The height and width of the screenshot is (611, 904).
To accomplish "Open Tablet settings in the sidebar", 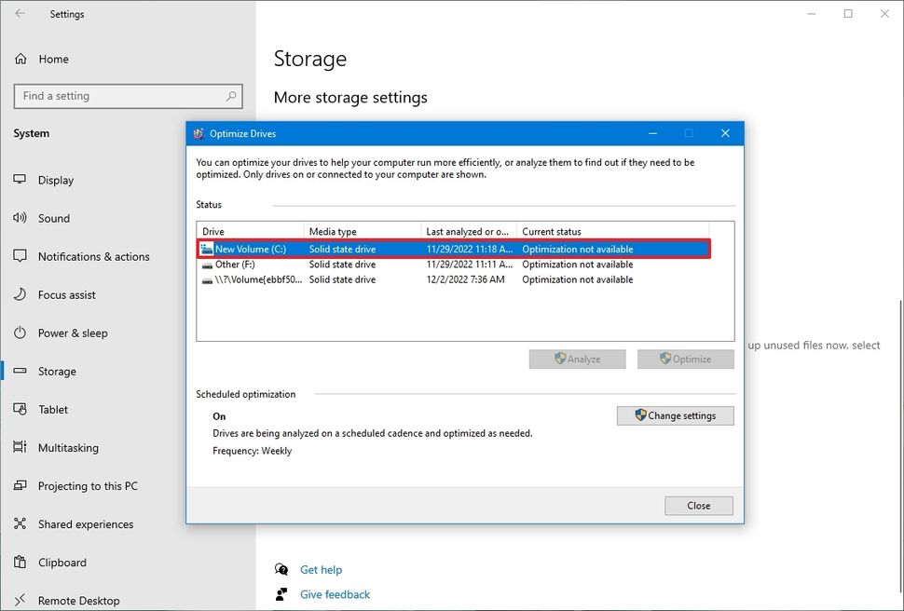I will click(x=53, y=409).
